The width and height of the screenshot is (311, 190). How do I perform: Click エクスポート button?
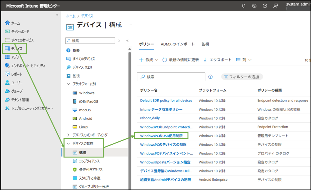click(217, 60)
